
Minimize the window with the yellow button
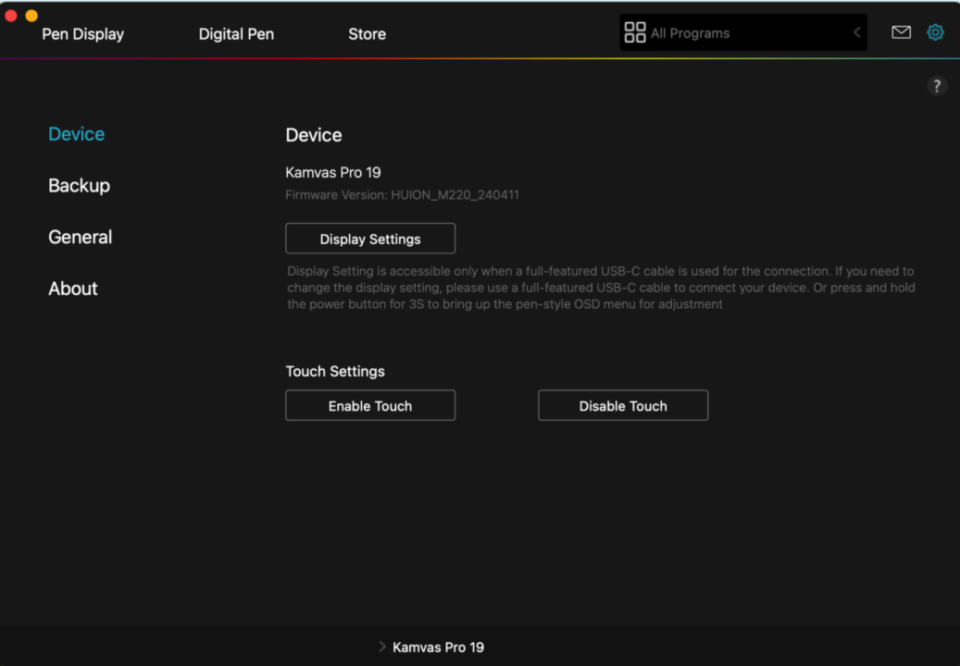(x=31, y=16)
